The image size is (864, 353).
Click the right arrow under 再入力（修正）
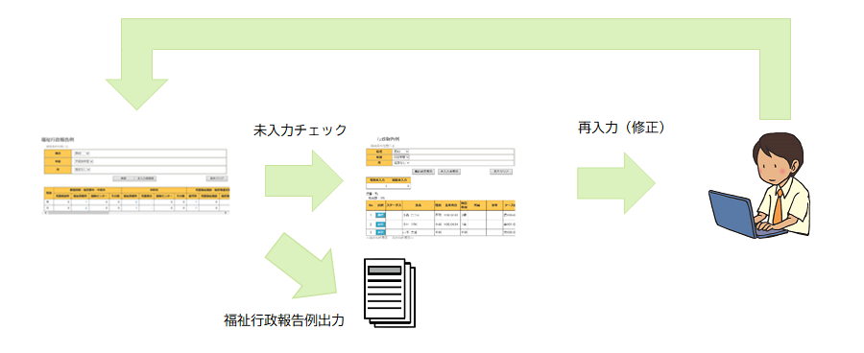click(x=616, y=183)
